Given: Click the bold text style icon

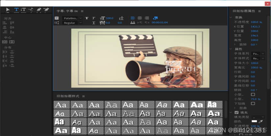Looking at the screenshot, I should pos(87,18).
